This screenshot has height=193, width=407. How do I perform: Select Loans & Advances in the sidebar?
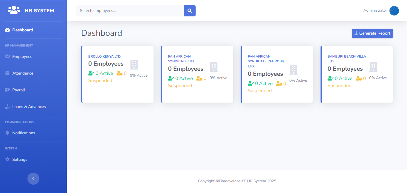29,106
